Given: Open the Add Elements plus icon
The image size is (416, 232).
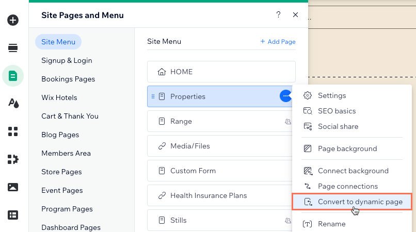Looking at the screenshot, I should [x=13, y=20].
